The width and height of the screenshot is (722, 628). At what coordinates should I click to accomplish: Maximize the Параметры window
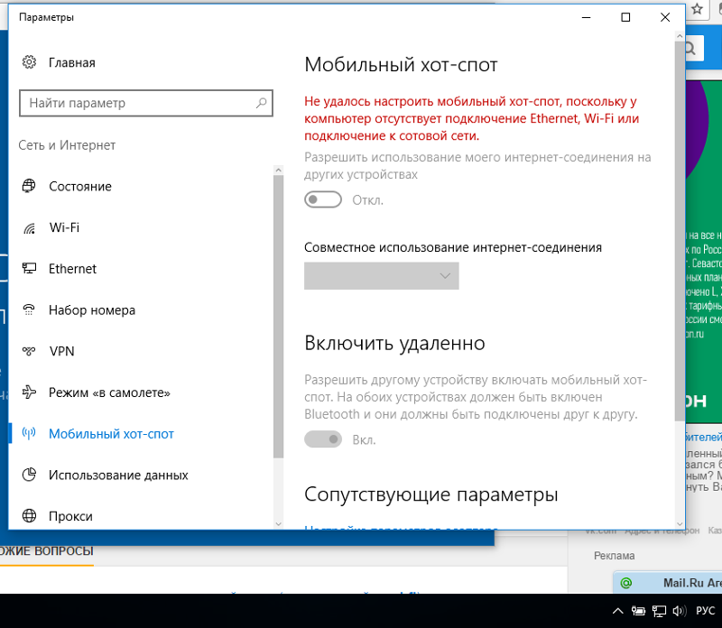pos(625,17)
